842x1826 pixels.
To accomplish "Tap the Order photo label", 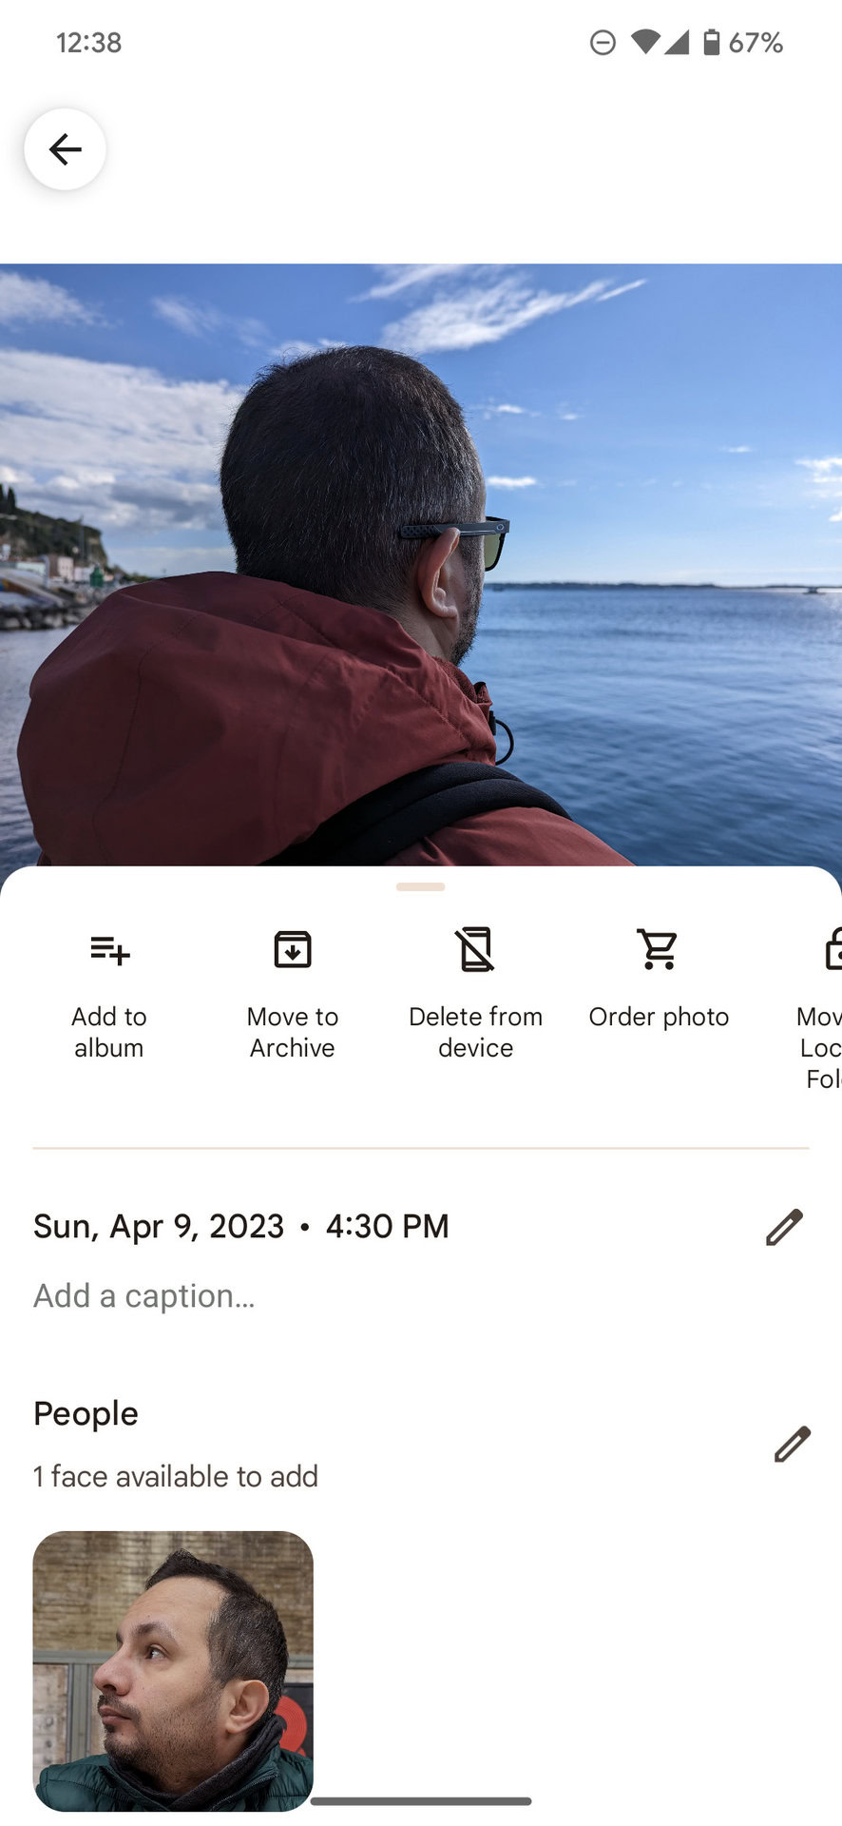I will point(659,1017).
